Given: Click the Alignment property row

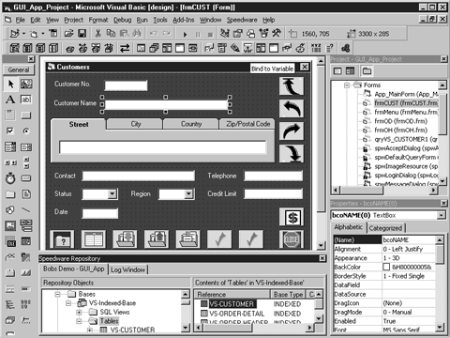Looking at the screenshot, I should click(384, 249).
